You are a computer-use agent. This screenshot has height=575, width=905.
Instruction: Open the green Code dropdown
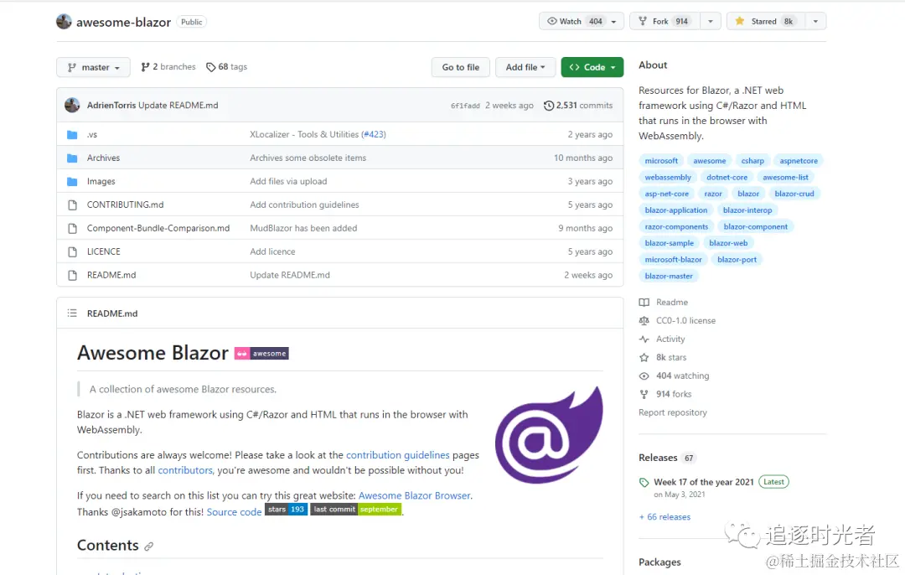(592, 67)
